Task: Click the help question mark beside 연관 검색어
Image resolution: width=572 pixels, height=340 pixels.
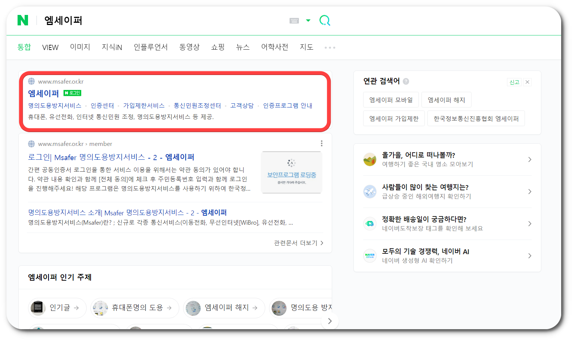Action: click(x=406, y=81)
